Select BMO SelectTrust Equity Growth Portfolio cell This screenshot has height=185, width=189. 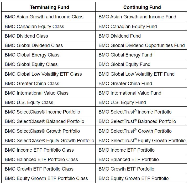pos(142,141)
